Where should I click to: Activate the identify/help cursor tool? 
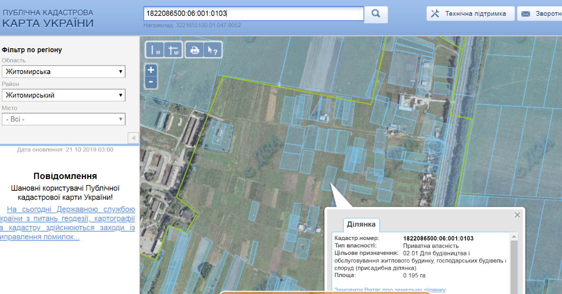[x=213, y=50]
